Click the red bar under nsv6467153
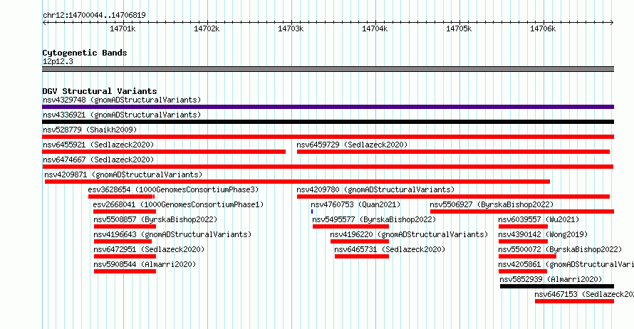Image resolution: width=634 pixels, height=329 pixels. (575, 301)
